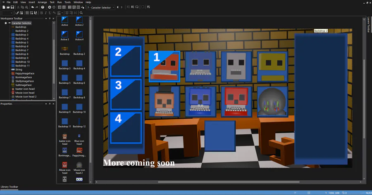Open Workspace Toolbar panel options arrow
The height and width of the screenshot is (195, 372).
tap(46, 19)
